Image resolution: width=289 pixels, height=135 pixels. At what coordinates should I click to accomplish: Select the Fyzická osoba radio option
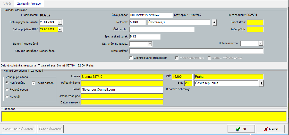coord(7,90)
